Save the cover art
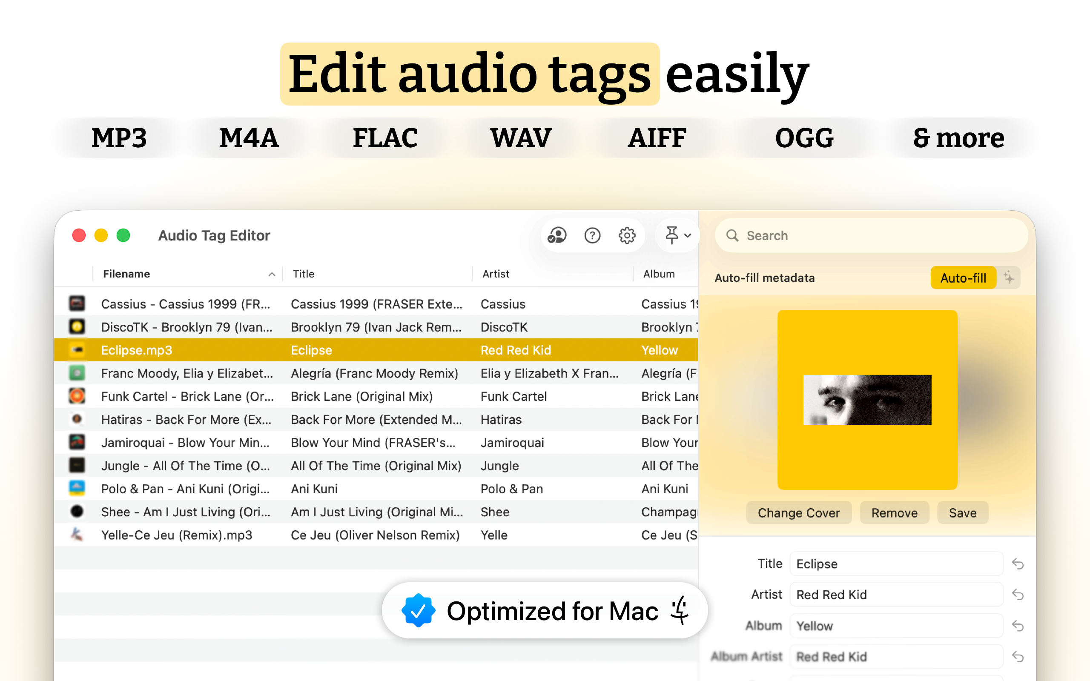Viewport: 1090px width, 681px height. click(x=963, y=512)
